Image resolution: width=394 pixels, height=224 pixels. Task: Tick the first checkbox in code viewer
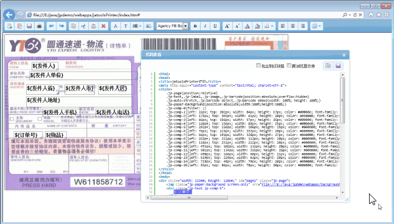258,66
